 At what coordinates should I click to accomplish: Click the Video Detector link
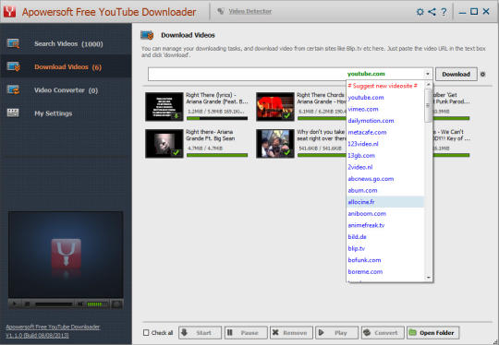[x=249, y=11]
